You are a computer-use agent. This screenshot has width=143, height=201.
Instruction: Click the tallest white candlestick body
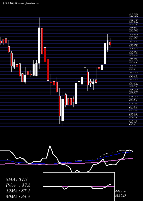click(x=39, y=45)
